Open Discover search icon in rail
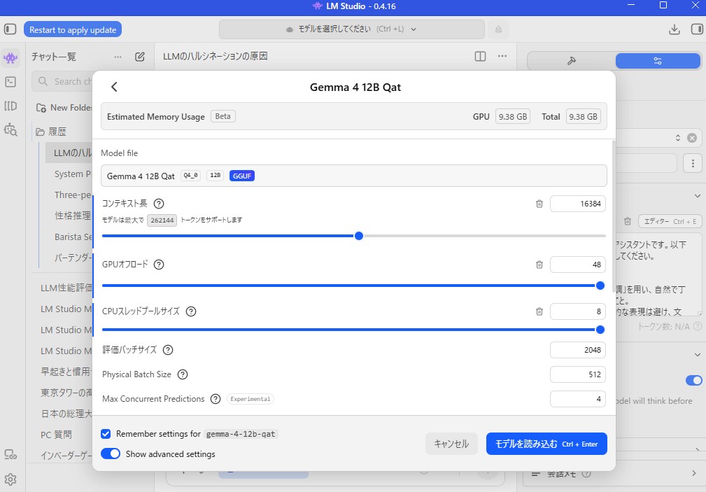Screen dimensions: 706x492 coord(10,129)
